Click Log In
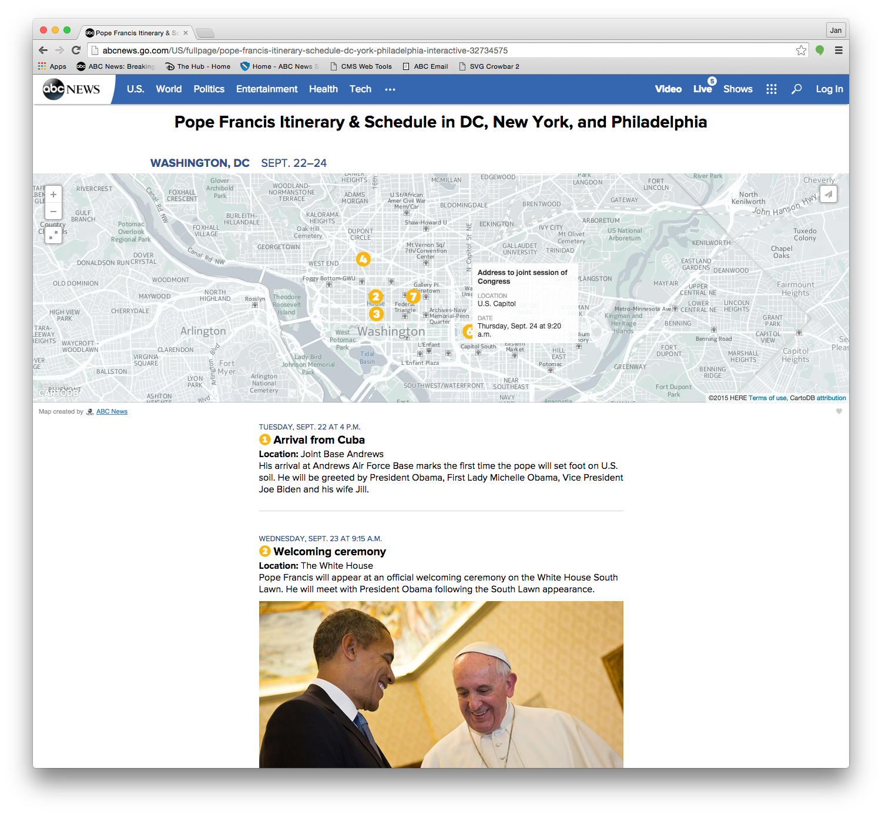This screenshot has width=882, height=815. click(829, 89)
